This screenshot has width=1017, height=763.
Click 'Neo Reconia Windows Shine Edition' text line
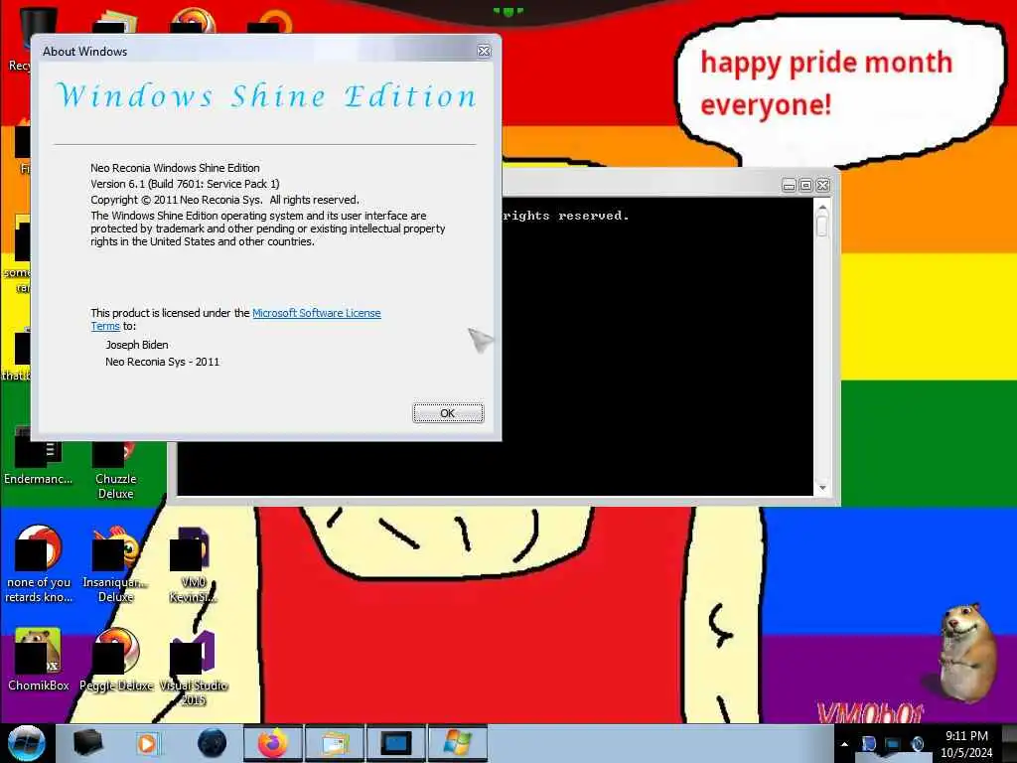[175, 167]
